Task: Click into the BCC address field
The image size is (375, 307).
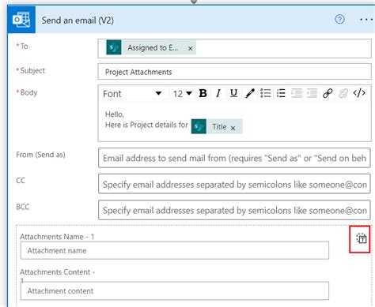Action: pyautogui.click(x=234, y=210)
